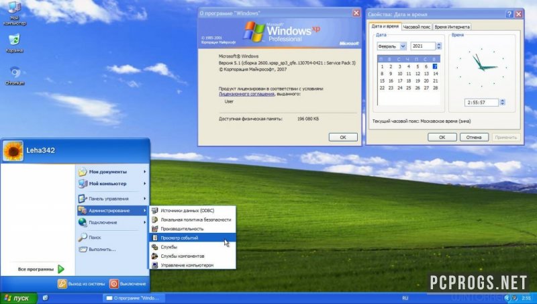The width and height of the screenshot is (537, 304).
Task: Open Просмотр событий submenu item
Action: 193,238
